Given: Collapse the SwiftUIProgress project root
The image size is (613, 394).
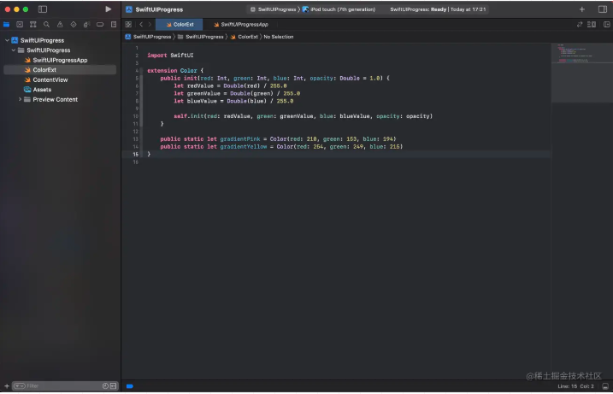Looking at the screenshot, I should pos(7,40).
